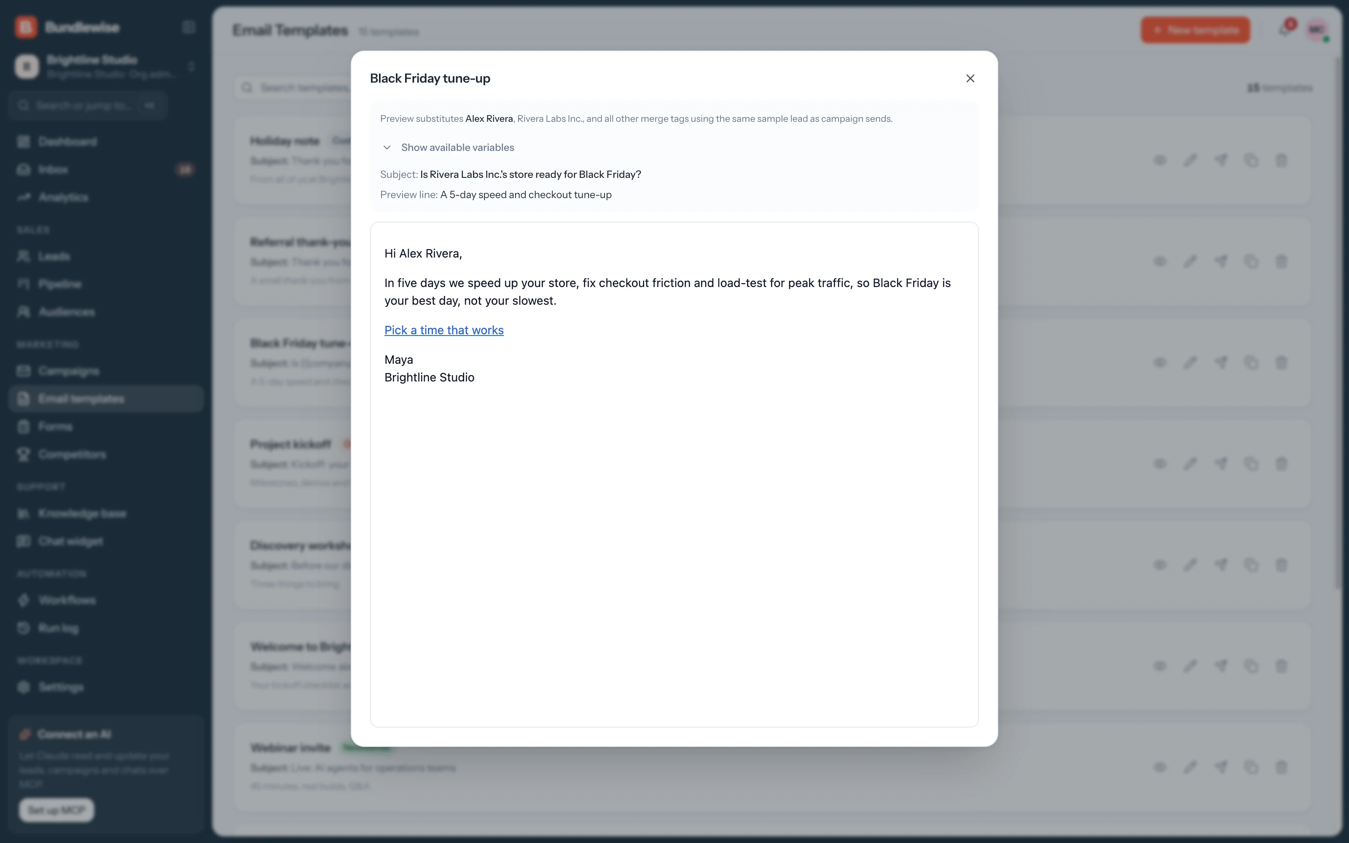Preview the Holiday note template with eye icon
The image size is (1349, 843).
click(1160, 161)
